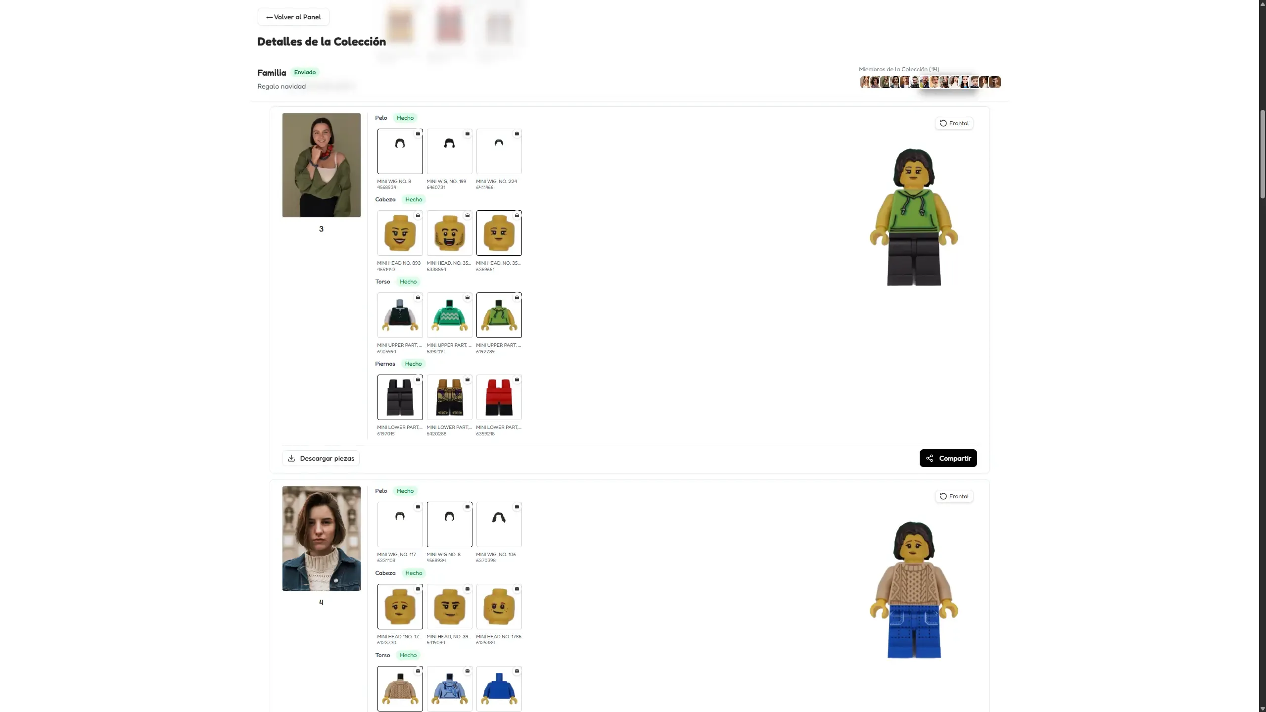The height and width of the screenshot is (712, 1266).
Task: Select MINI WIG NO. 117 for person 4
Action: click(x=400, y=525)
